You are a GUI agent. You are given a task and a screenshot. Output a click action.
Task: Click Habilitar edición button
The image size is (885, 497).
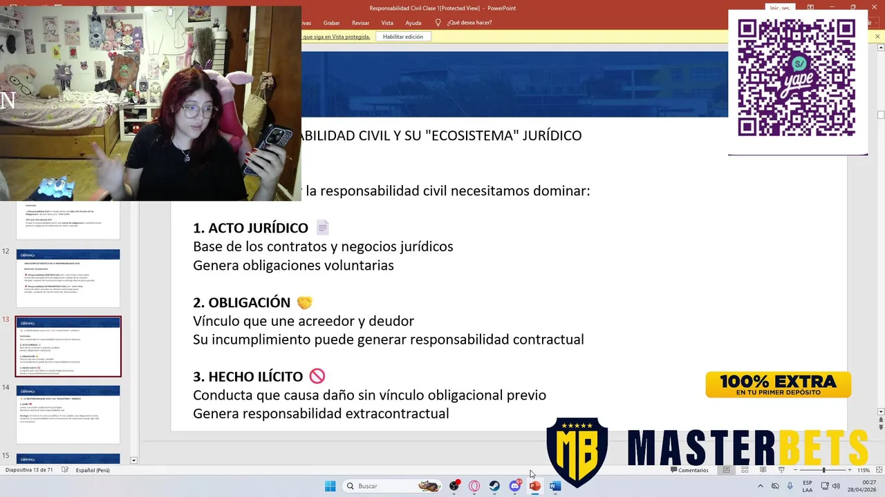403,37
